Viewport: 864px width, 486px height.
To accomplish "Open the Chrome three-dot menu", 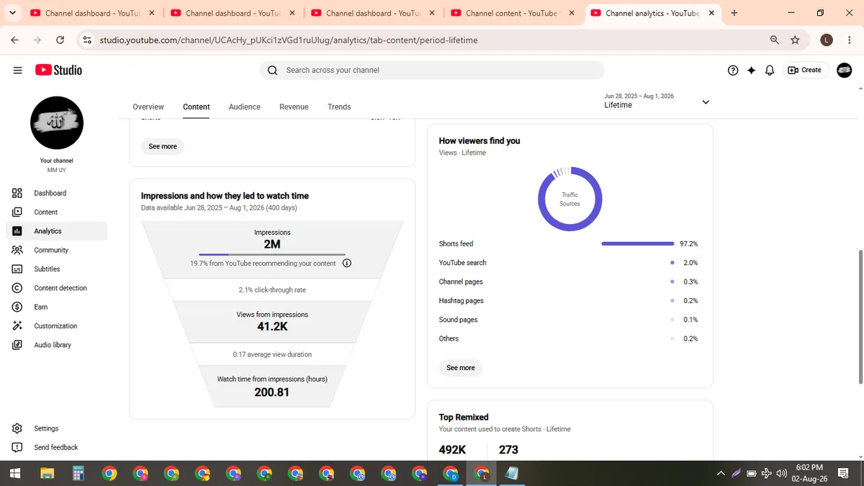I will point(849,40).
